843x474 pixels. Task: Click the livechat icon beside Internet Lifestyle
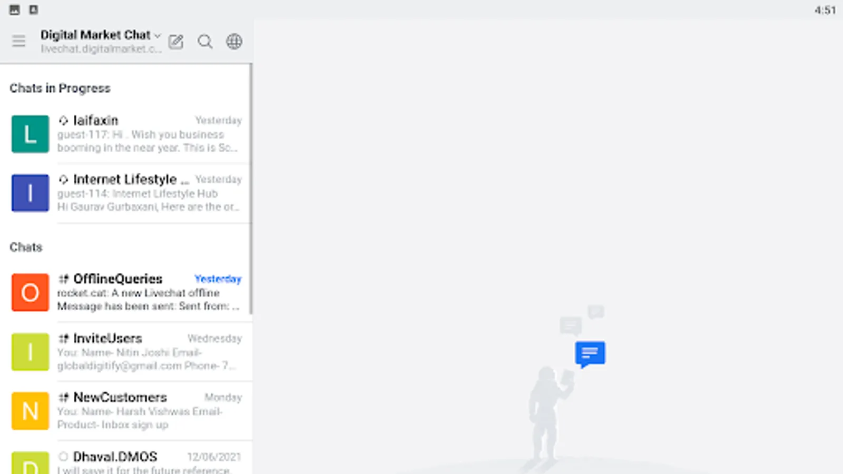point(63,180)
